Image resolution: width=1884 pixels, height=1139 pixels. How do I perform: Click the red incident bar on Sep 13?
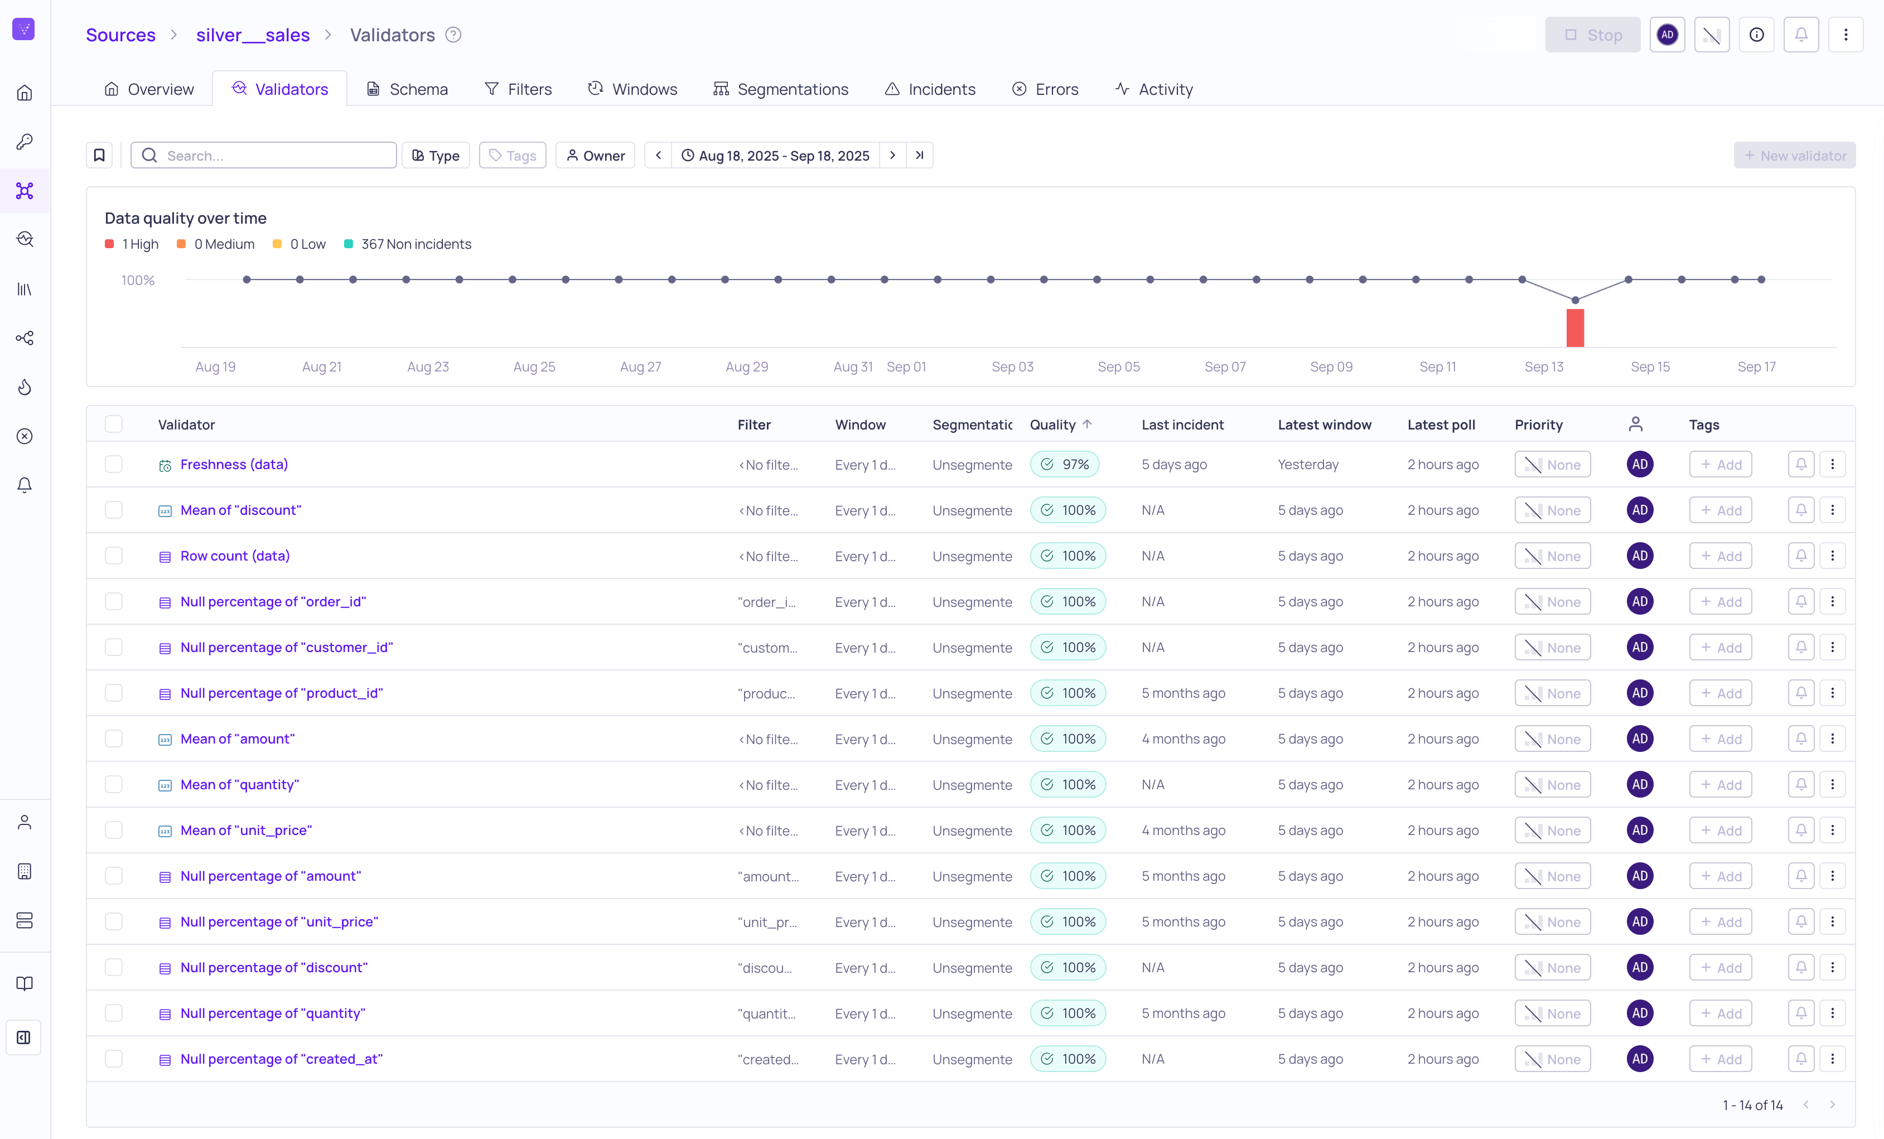click(x=1574, y=328)
